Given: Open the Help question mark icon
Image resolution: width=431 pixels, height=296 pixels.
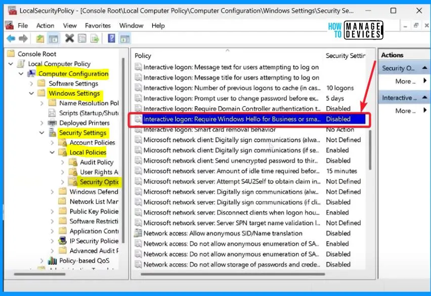Looking at the screenshot, I should pos(111,38).
